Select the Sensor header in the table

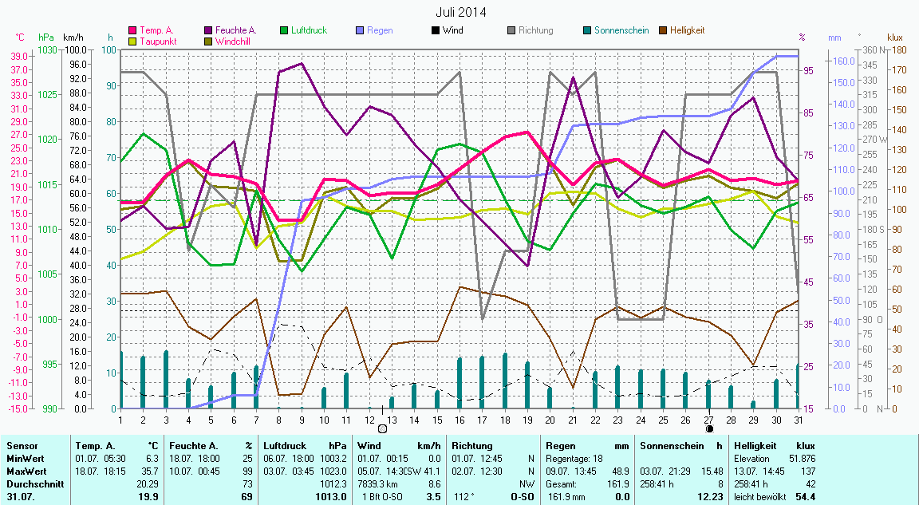[x=21, y=446]
